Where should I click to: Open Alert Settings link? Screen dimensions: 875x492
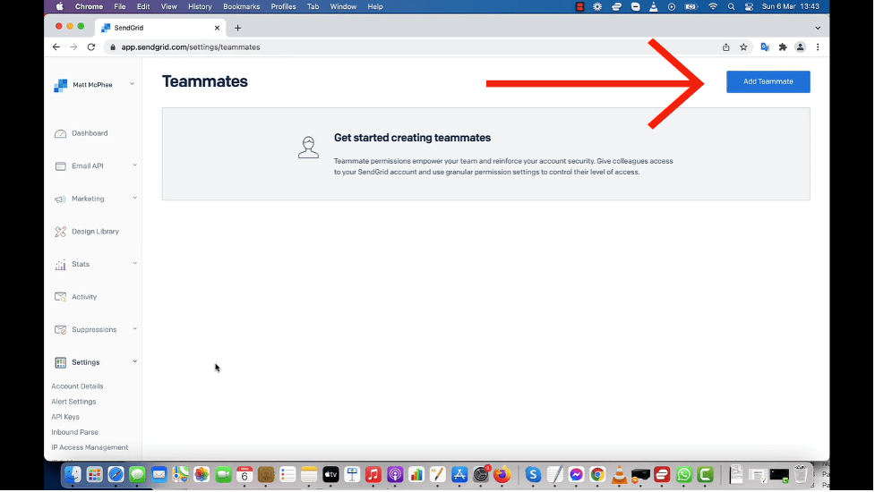pyautogui.click(x=73, y=402)
